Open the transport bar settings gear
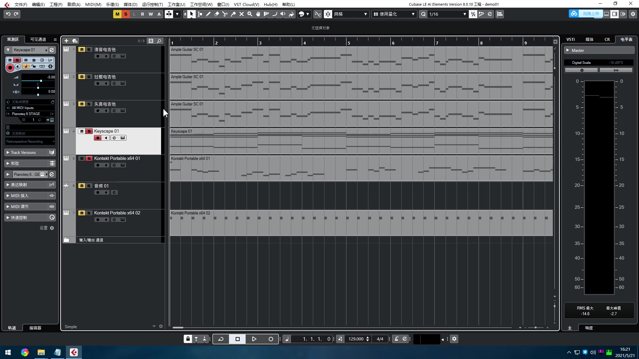The width and height of the screenshot is (639, 359). [x=454, y=339]
